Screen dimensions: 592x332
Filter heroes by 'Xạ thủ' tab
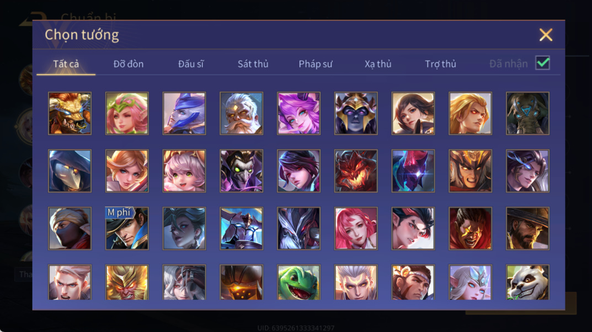click(378, 64)
